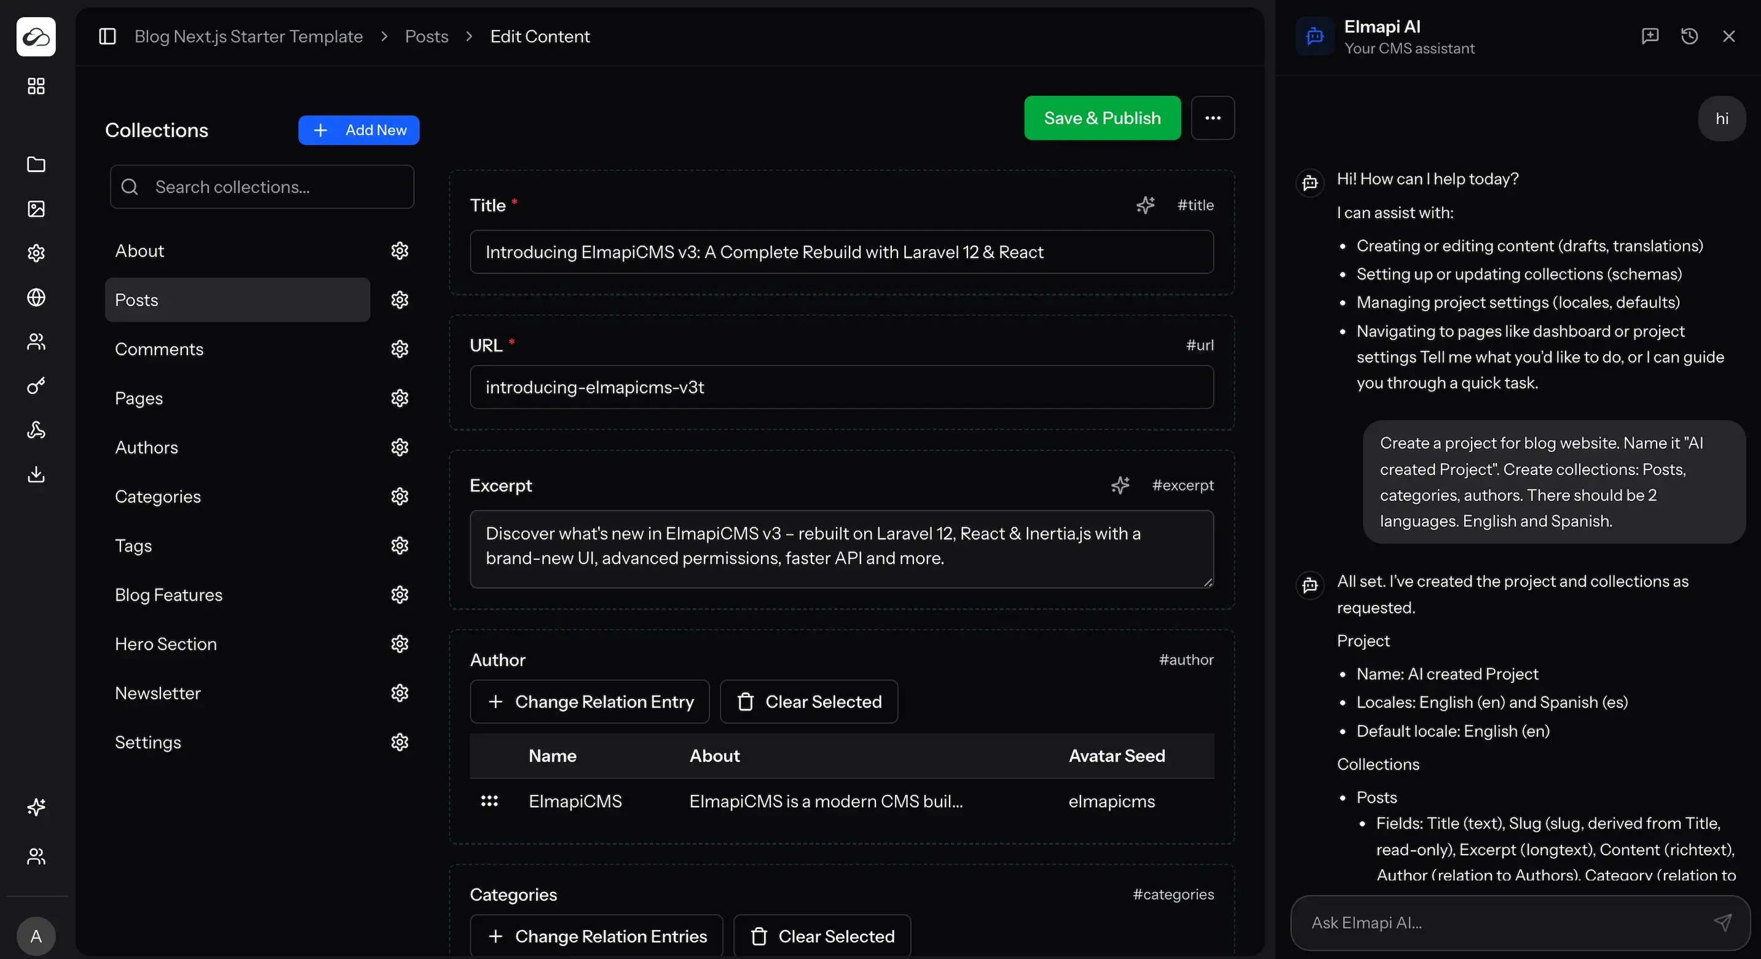Image resolution: width=1761 pixels, height=959 pixels.
Task: Open the folder collections icon in sidebar
Action: click(36, 165)
